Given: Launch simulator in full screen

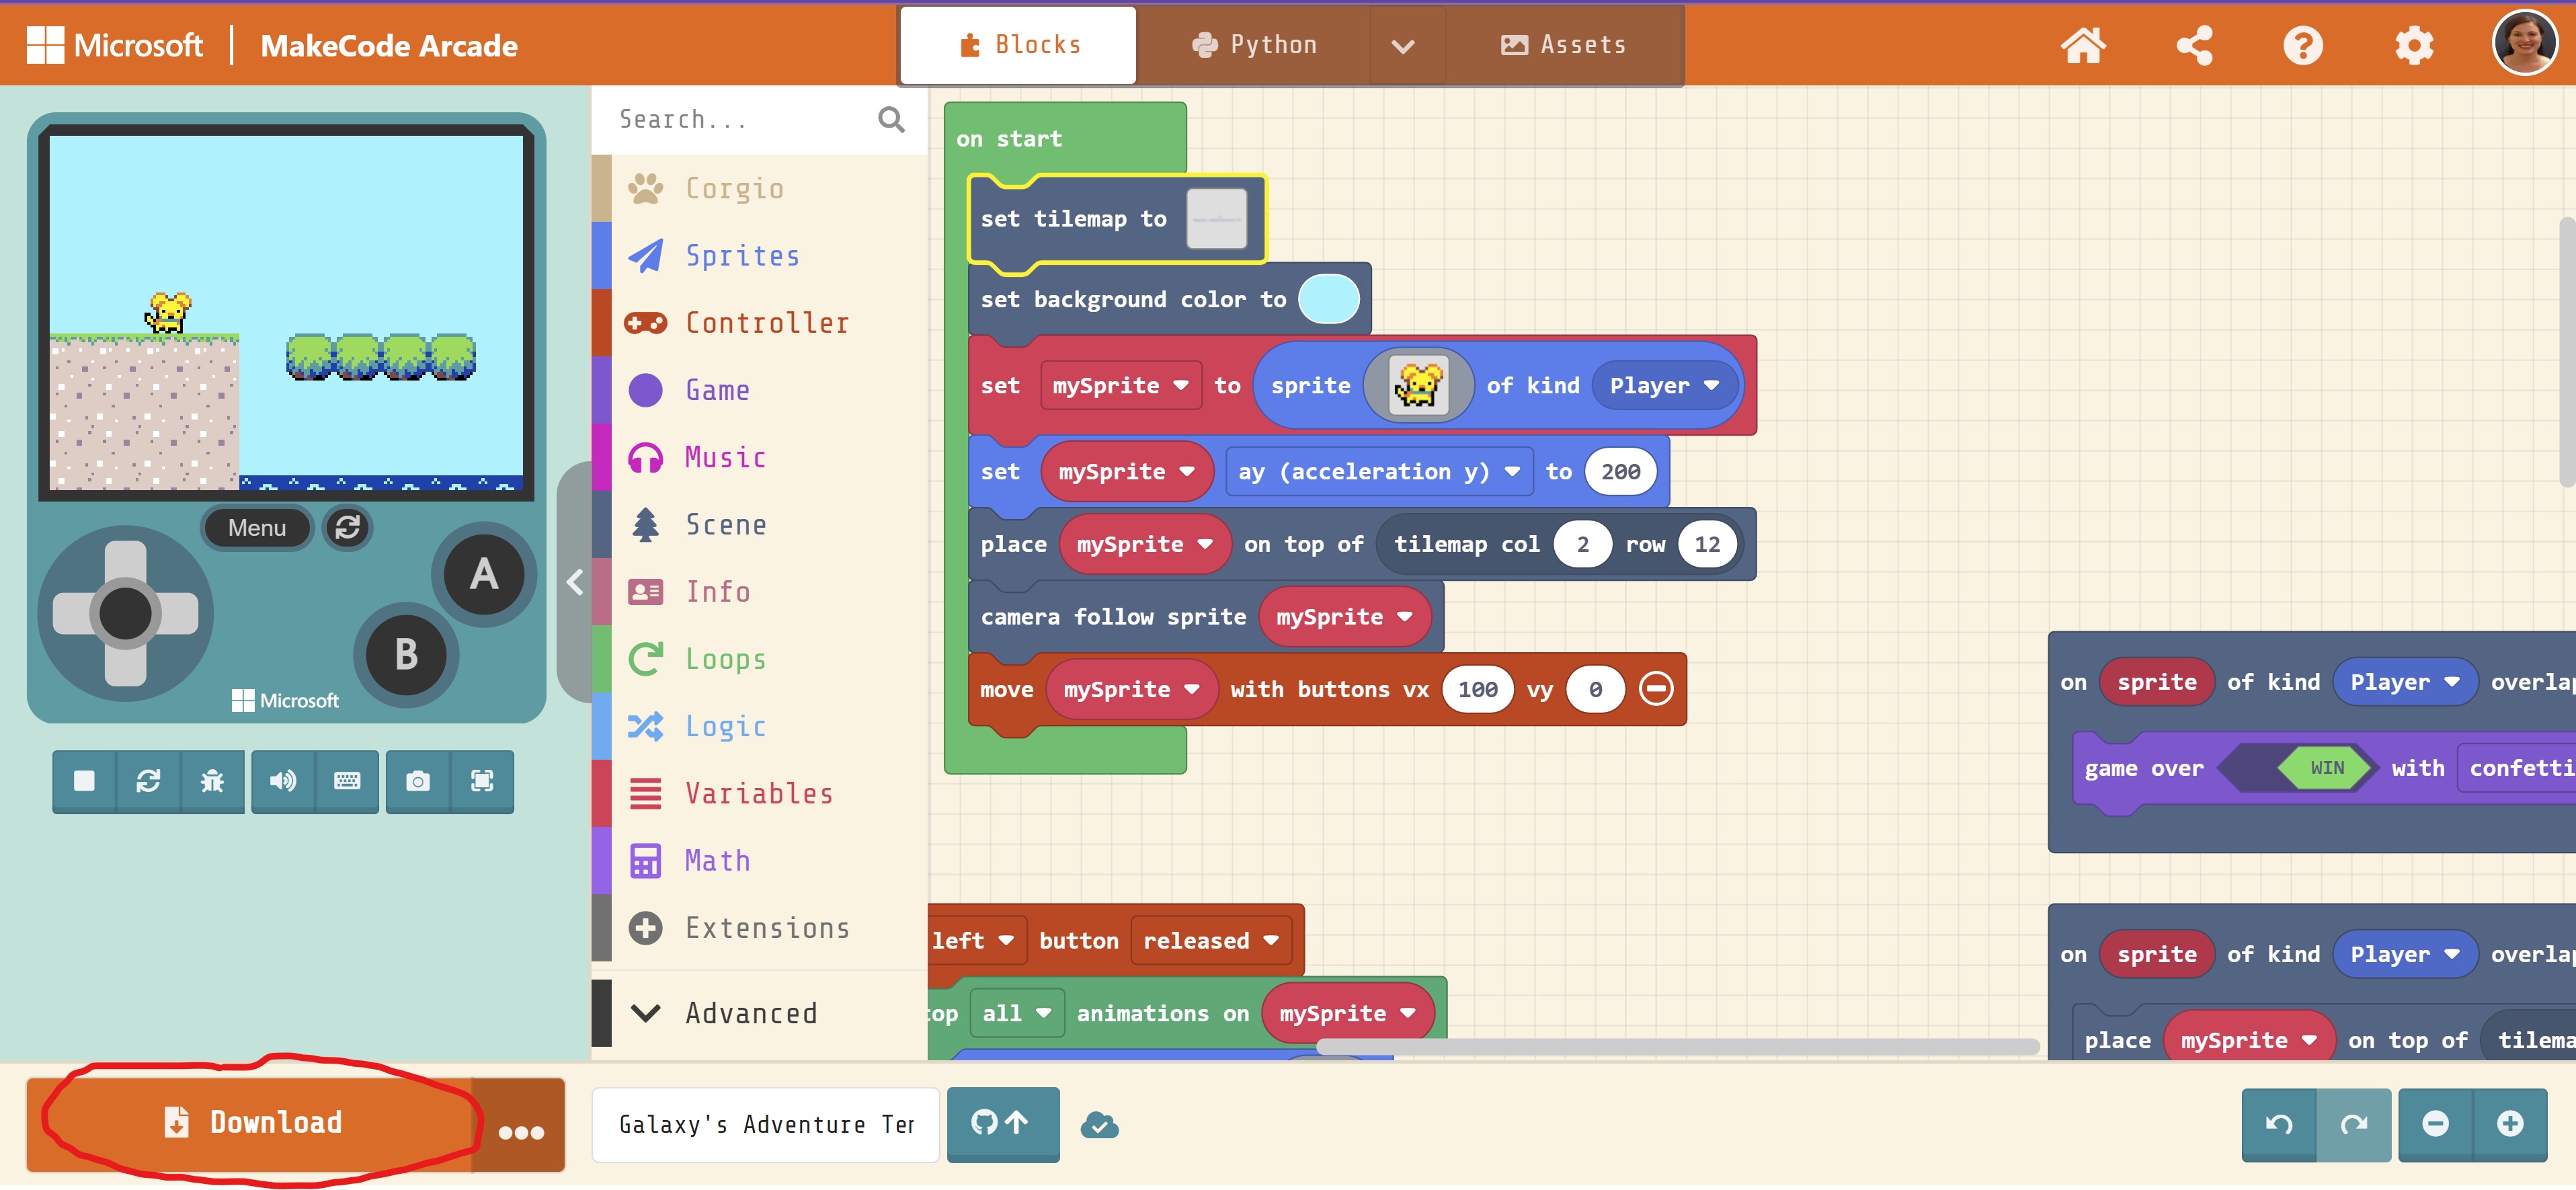Looking at the screenshot, I should tap(482, 781).
